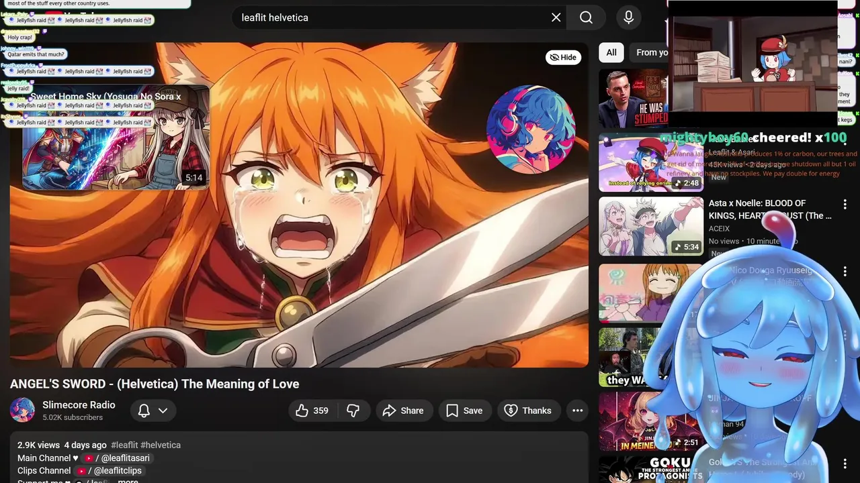Select the All filter chip
This screenshot has width=860, height=483.
pos(611,52)
